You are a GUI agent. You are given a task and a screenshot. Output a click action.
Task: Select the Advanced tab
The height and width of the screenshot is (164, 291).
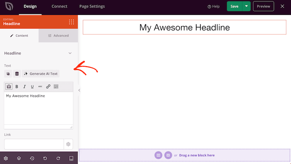coord(58,35)
